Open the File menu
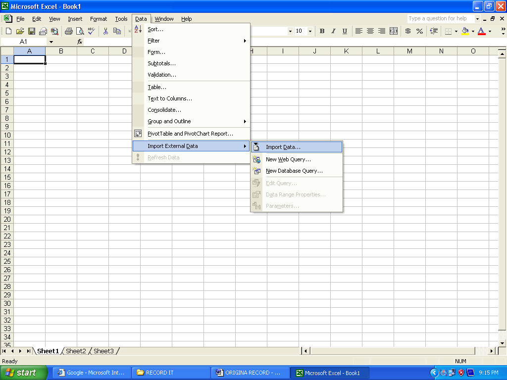The height and width of the screenshot is (380, 507). pos(20,19)
